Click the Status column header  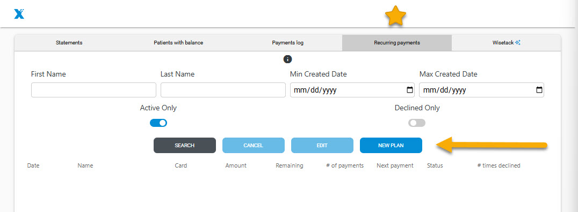coord(435,166)
